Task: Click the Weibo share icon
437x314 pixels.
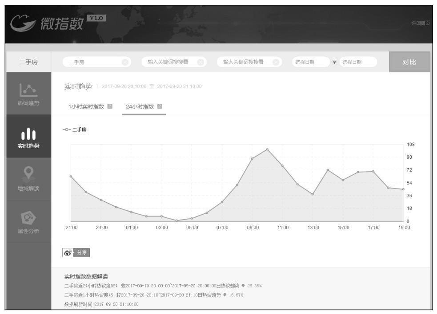Action: pyautogui.click(x=68, y=252)
